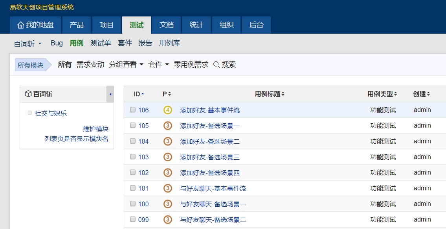Viewport: 446px width, 229px height.
Task: Sort by 用例类型 column header
Action: click(x=382, y=94)
